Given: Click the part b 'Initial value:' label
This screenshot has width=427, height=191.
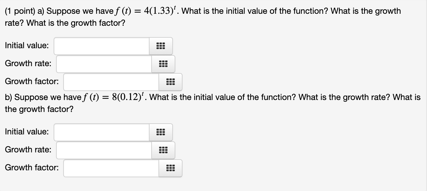Looking at the screenshot, I should (x=27, y=132).
